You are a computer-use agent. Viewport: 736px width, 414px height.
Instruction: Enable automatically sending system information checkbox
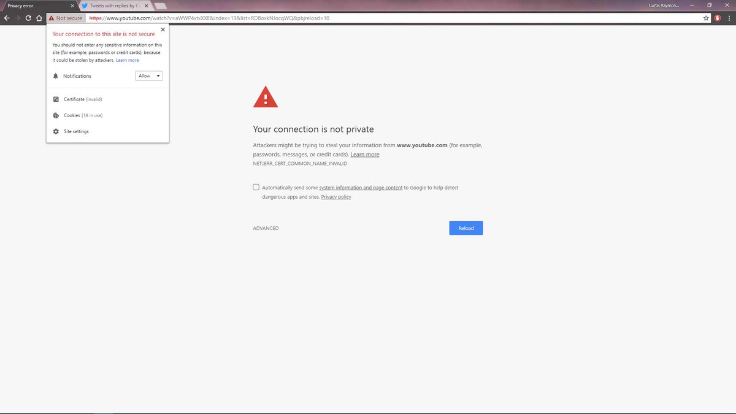256,187
